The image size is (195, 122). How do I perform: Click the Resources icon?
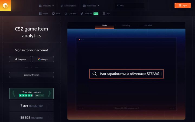point(84,6)
